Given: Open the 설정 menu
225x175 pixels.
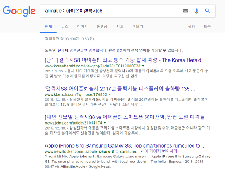Looking at the screenshot, I should [x=192, y=27].
